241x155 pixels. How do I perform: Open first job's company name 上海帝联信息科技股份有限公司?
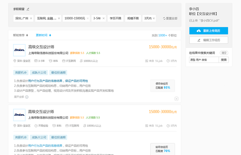(48, 53)
